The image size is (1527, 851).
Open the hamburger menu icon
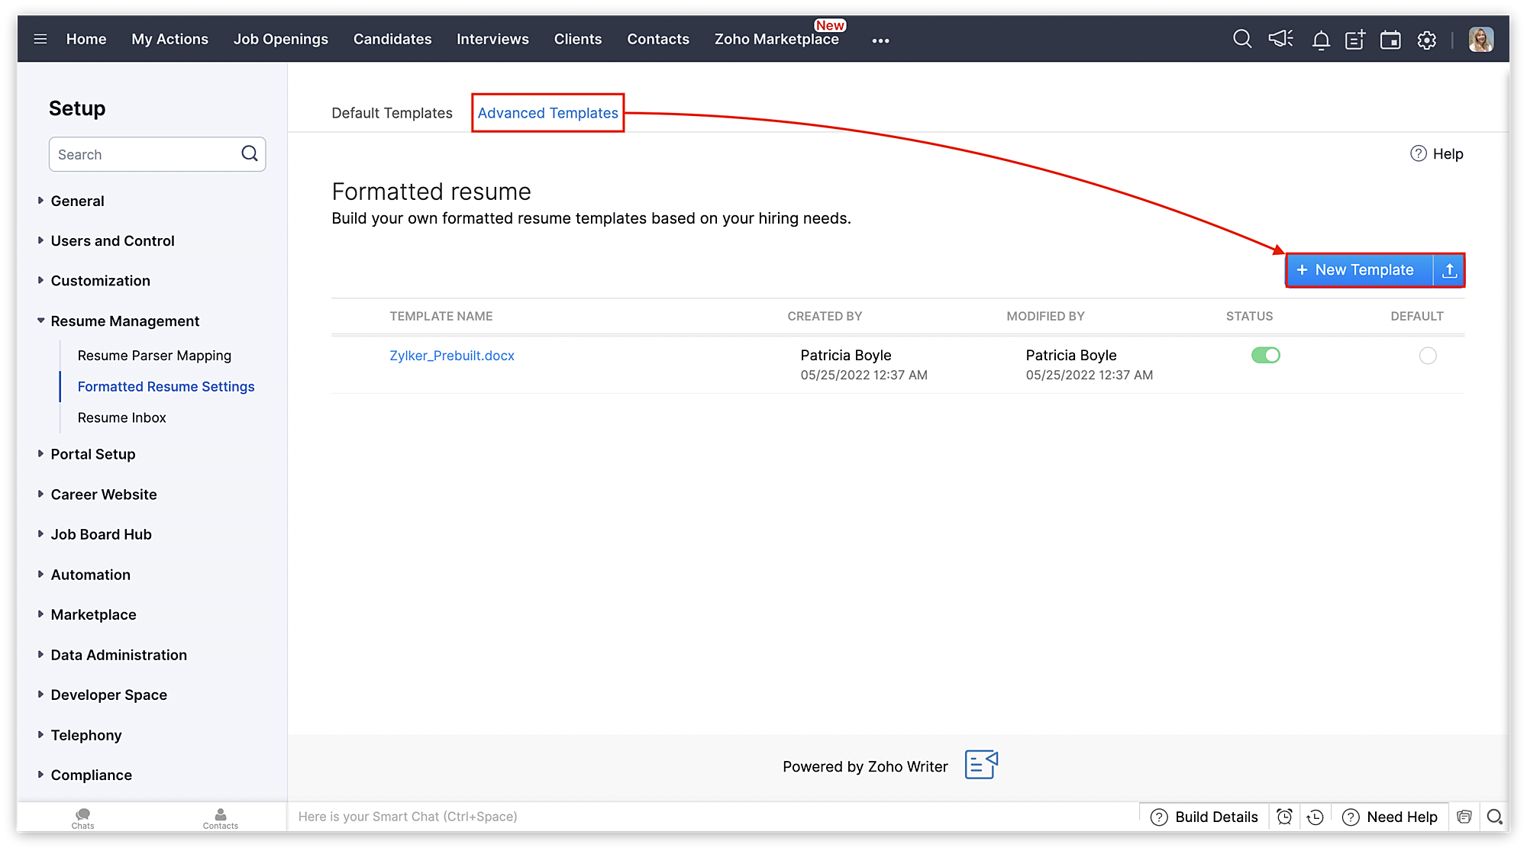pyautogui.click(x=40, y=39)
